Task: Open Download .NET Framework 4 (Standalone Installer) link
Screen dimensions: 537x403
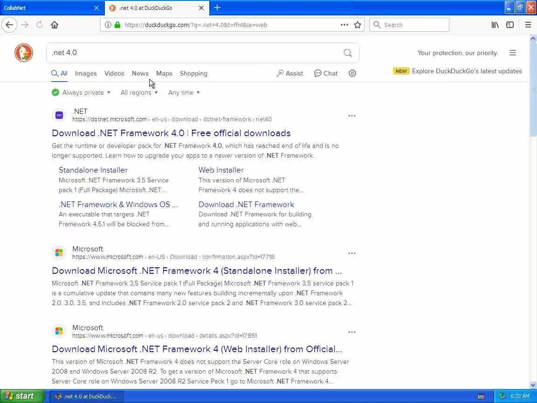Action: pos(197,271)
